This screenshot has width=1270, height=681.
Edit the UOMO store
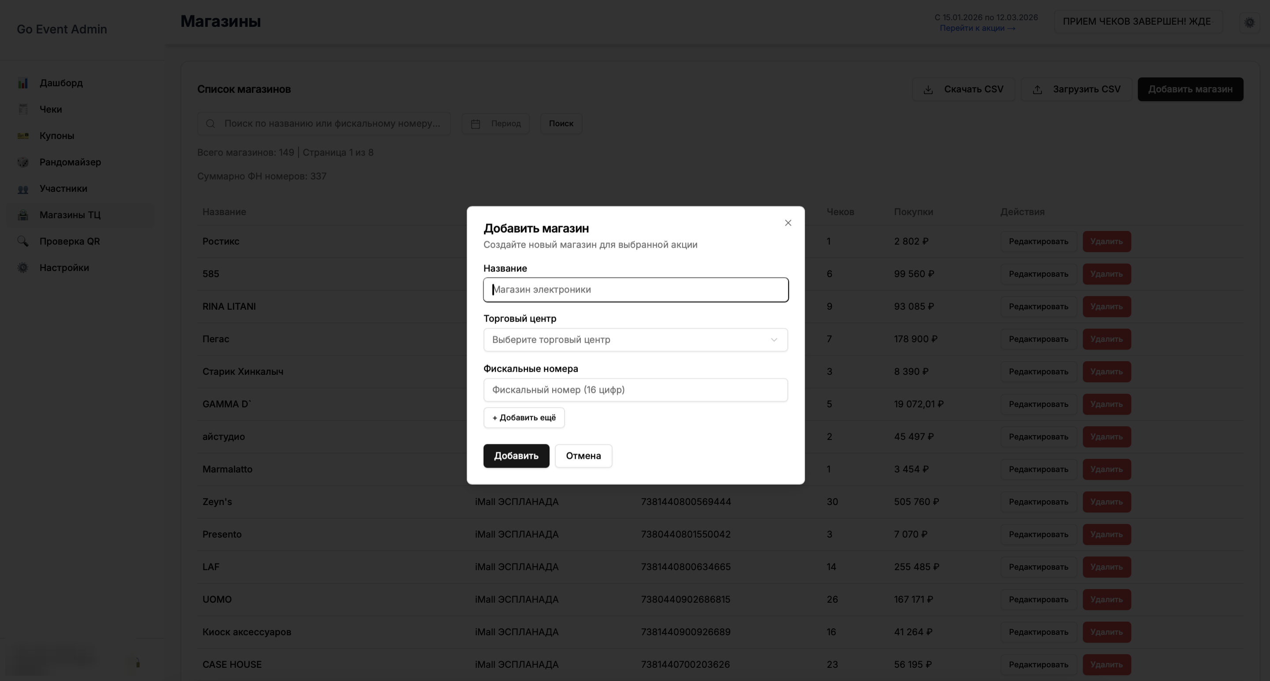[x=1038, y=599]
